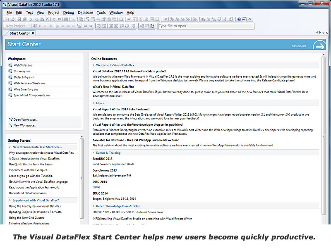Screen dimensions: 331x248
Task: Click Online Resources scrollbar up arrow
Action: tap(324, 55)
